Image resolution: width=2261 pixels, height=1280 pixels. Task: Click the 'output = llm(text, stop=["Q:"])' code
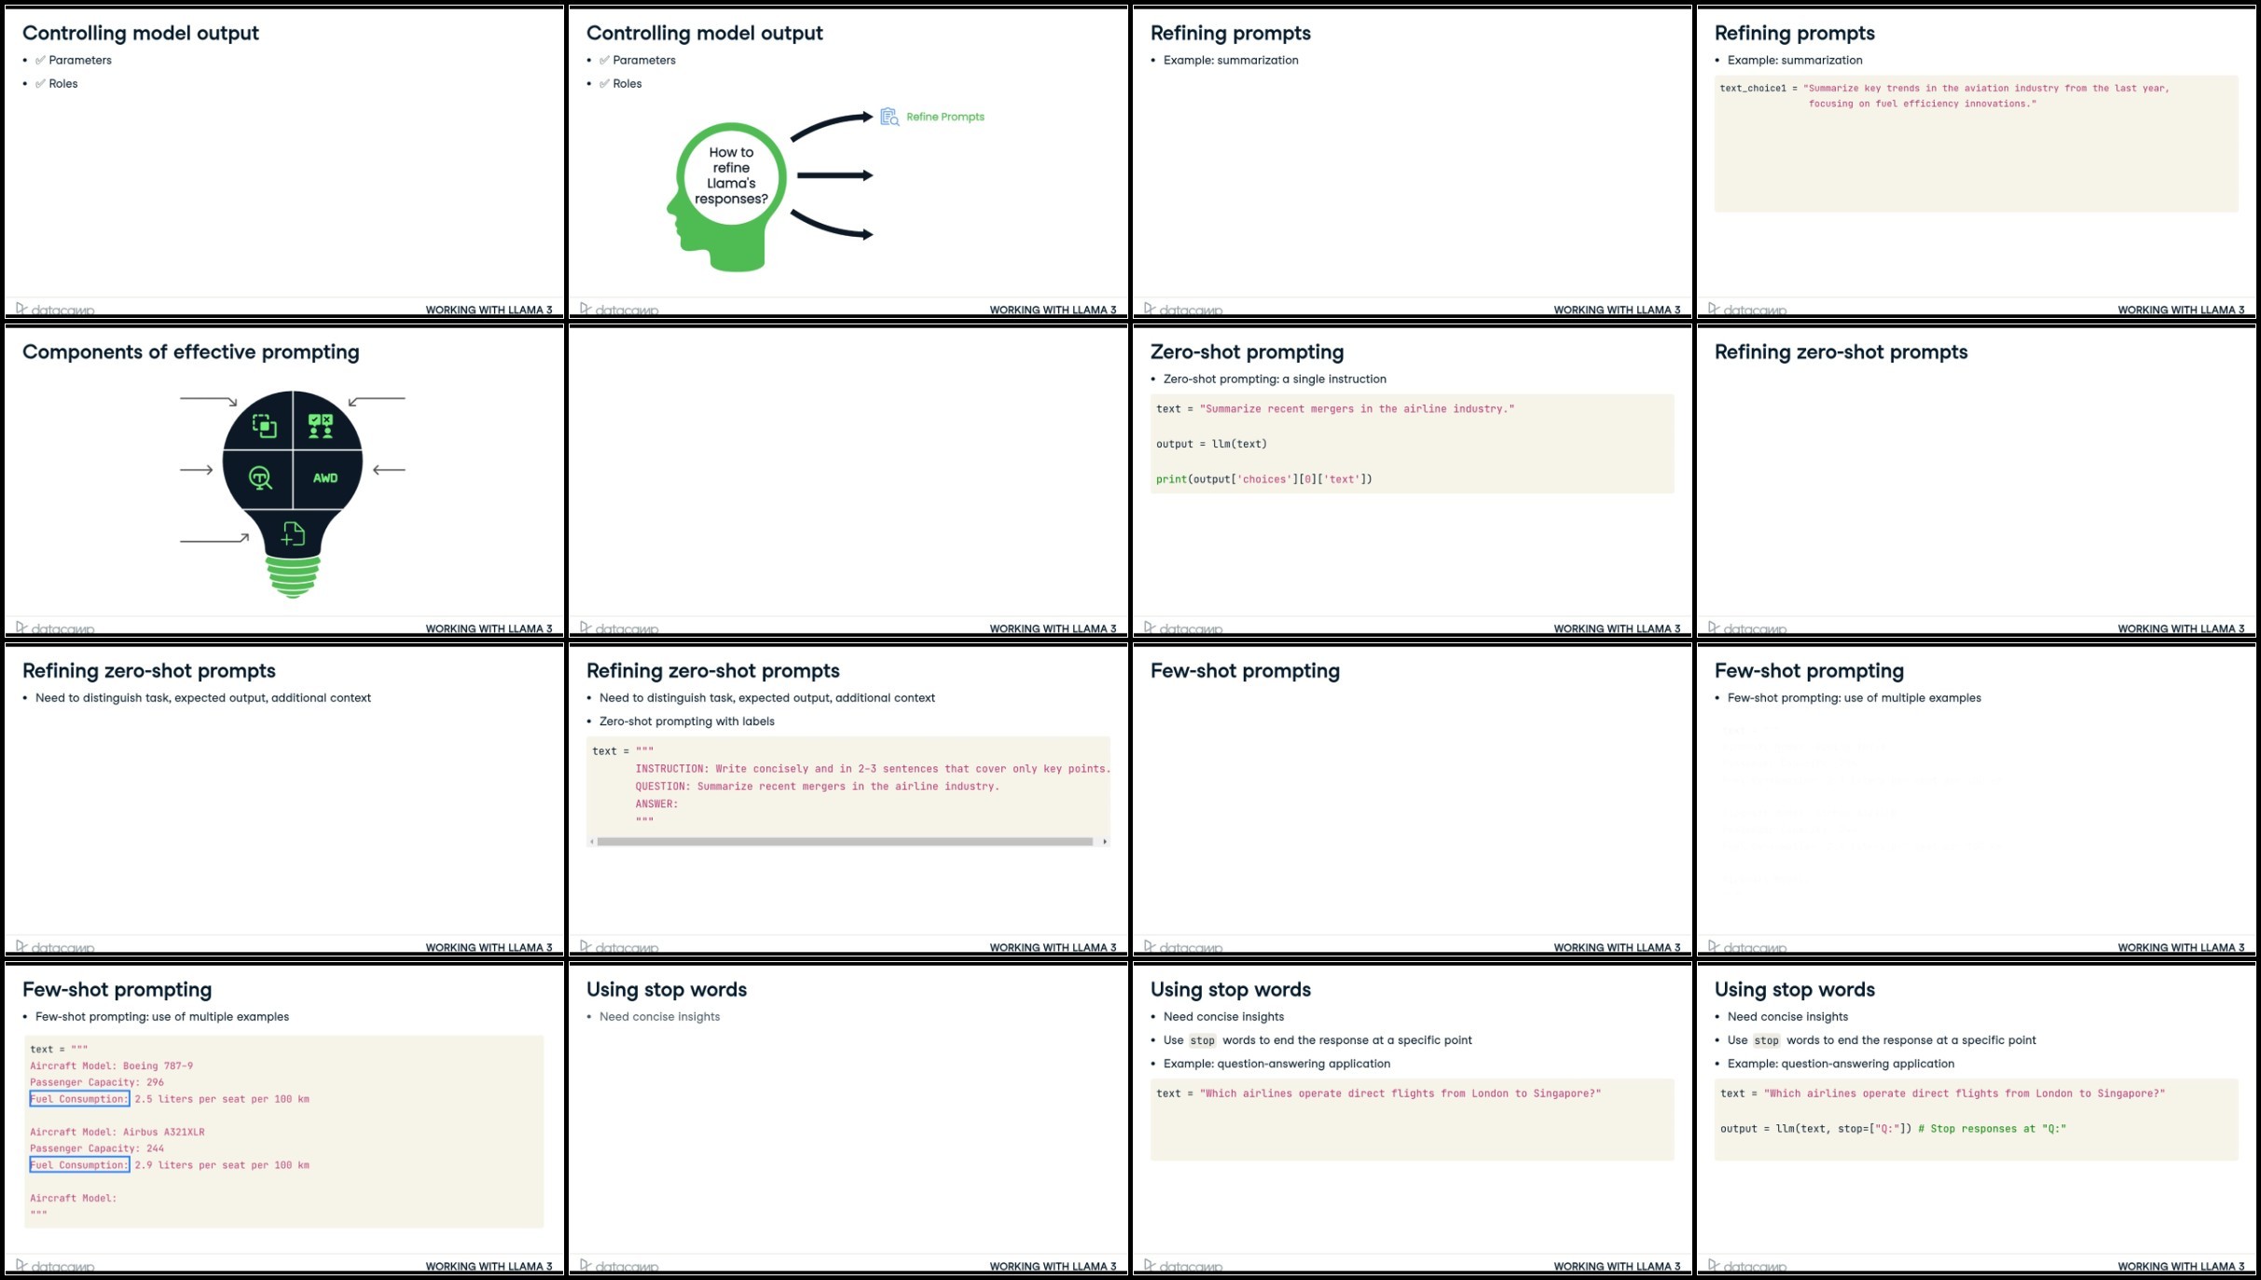click(x=1815, y=1129)
